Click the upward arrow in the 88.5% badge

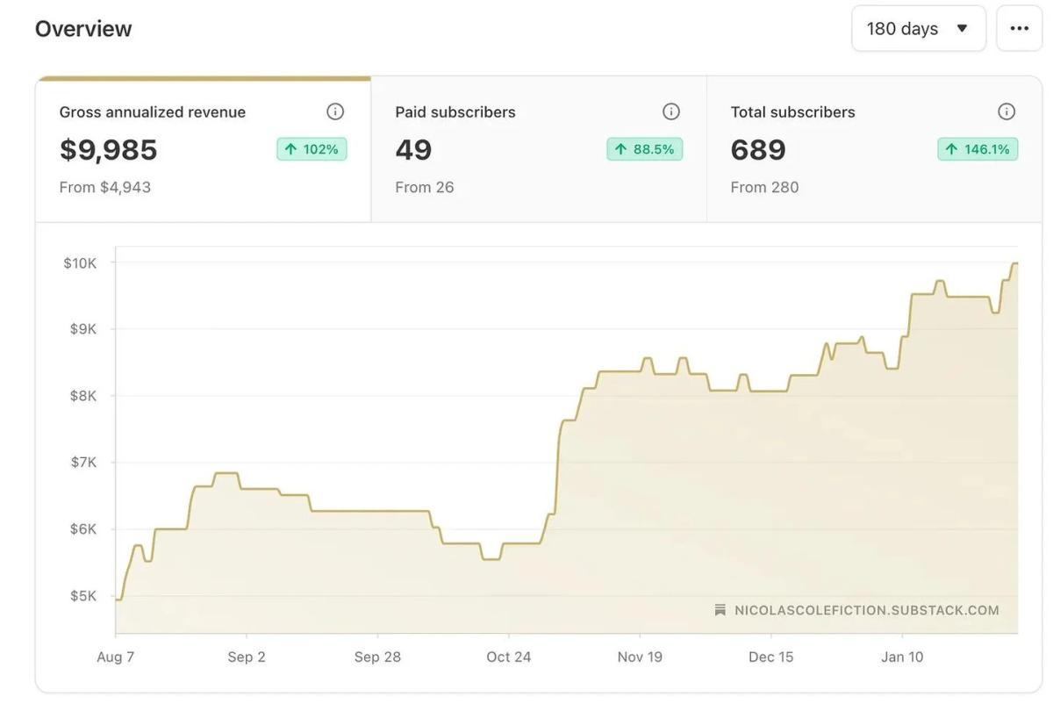pyautogui.click(x=623, y=148)
